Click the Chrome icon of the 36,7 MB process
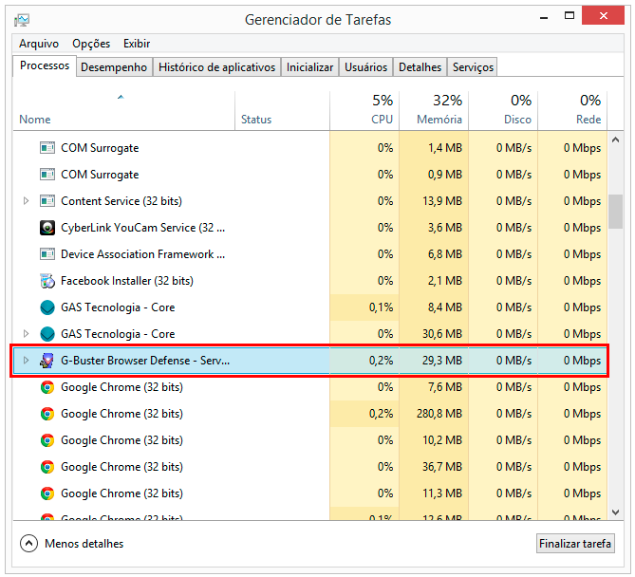 [x=47, y=467]
